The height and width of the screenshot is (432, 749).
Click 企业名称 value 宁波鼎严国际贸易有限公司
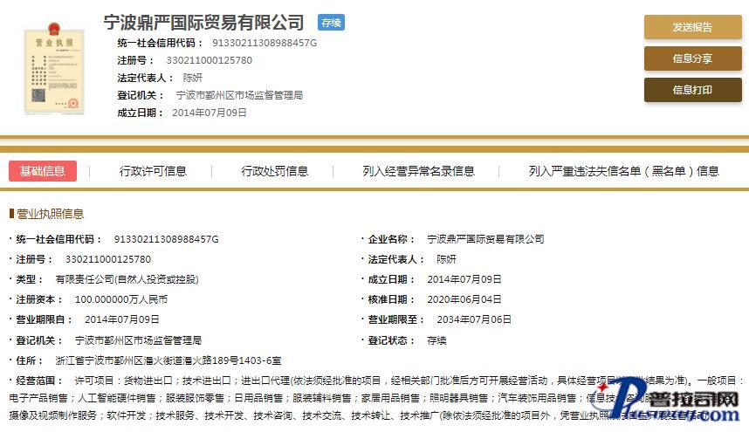click(485, 239)
